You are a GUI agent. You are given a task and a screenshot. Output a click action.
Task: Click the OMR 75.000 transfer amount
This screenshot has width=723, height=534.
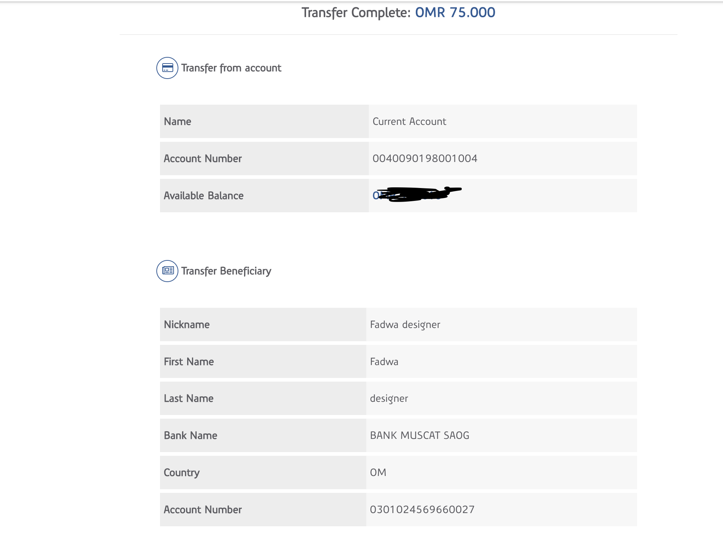455,12
